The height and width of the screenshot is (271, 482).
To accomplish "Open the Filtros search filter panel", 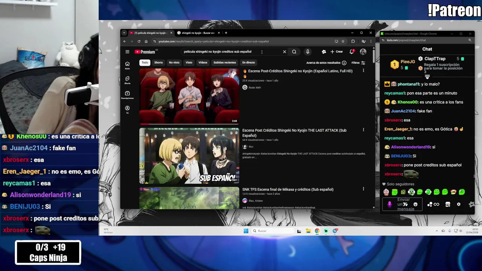I will click(358, 63).
